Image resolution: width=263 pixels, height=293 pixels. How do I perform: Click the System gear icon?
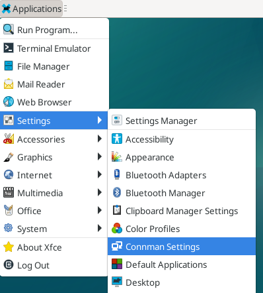[9, 228]
